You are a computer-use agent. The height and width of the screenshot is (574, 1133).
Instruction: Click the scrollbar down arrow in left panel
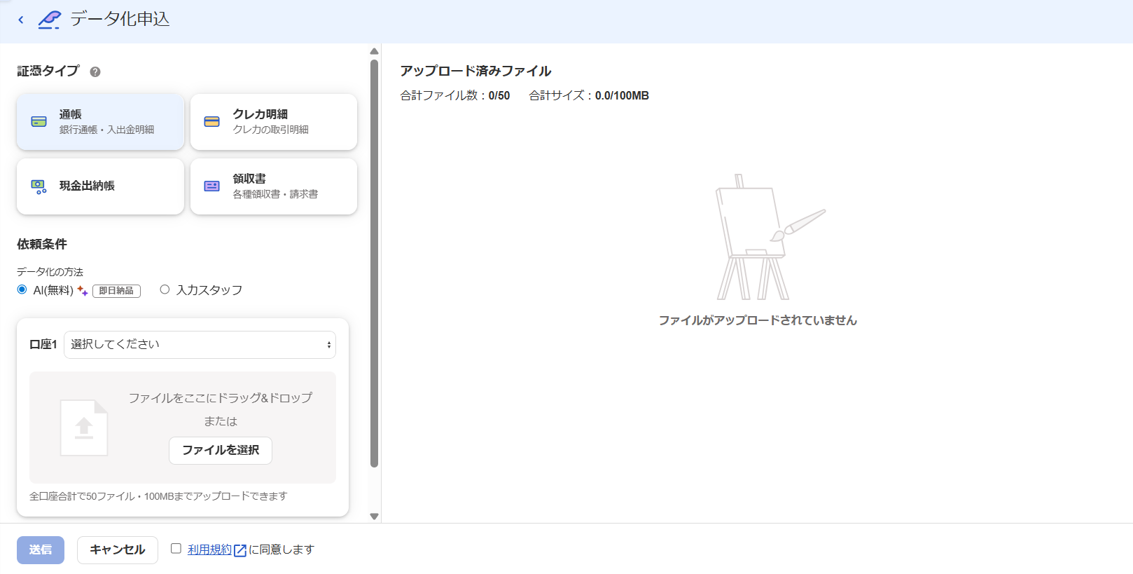374,517
